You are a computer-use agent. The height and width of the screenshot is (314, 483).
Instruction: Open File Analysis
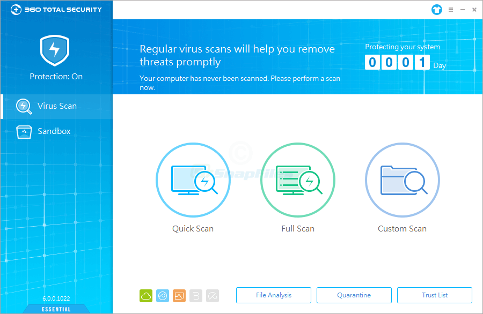[274, 295]
